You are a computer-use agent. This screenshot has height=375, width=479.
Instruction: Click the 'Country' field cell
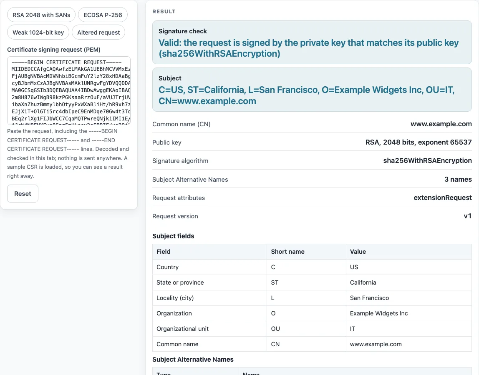click(x=209, y=267)
